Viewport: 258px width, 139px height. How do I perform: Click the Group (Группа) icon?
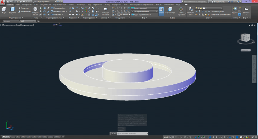(235, 10)
